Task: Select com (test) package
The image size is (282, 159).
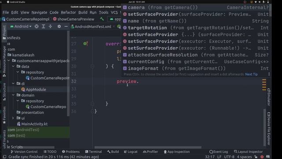Action: pyautogui.click(x=16, y=136)
